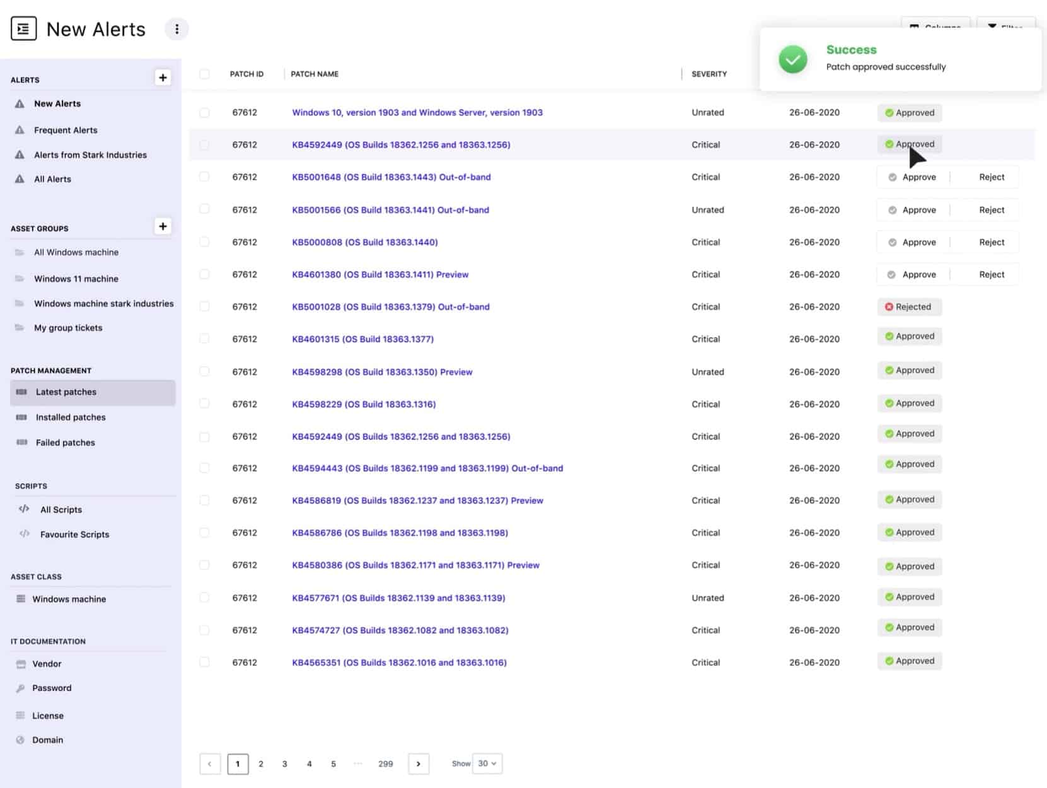This screenshot has width=1047, height=788.
Task: Click the red Rejected status badge for KB5001028
Action: point(909,307)
